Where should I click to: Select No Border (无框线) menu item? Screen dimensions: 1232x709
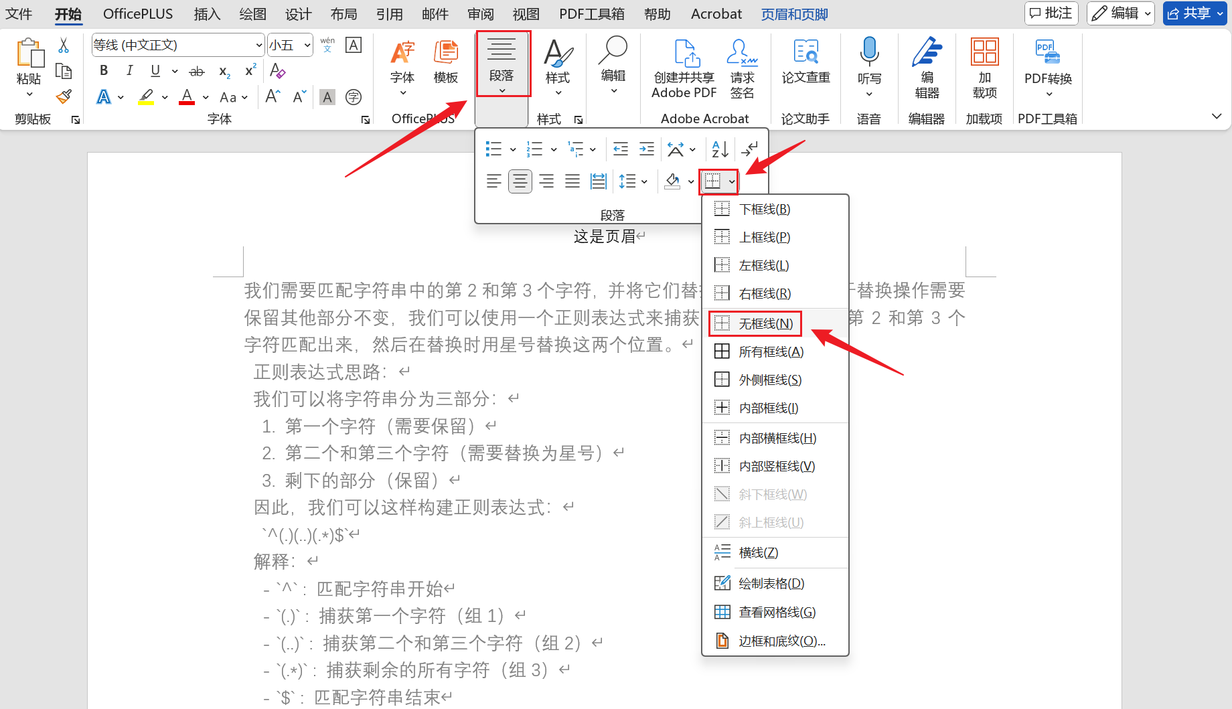point(765,324)
